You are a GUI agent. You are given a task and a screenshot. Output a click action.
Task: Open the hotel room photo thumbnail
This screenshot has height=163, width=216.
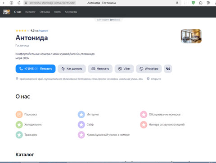point(191,36)
